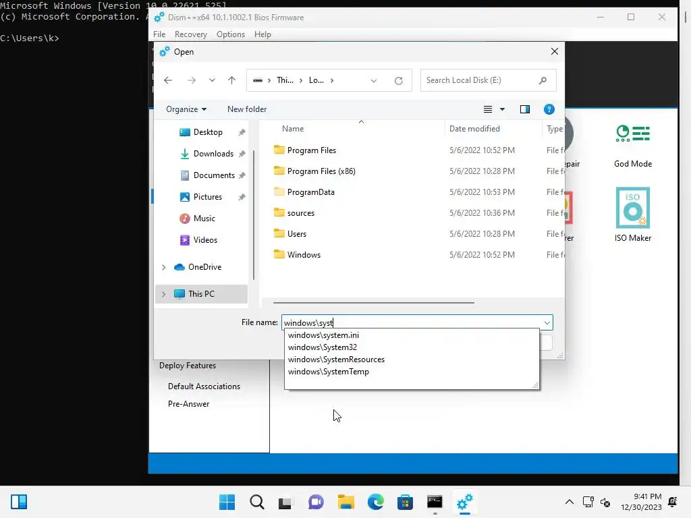Go up one folder level
The width and height of the screenshot is (691, 518).
click(x=232, y=80)
